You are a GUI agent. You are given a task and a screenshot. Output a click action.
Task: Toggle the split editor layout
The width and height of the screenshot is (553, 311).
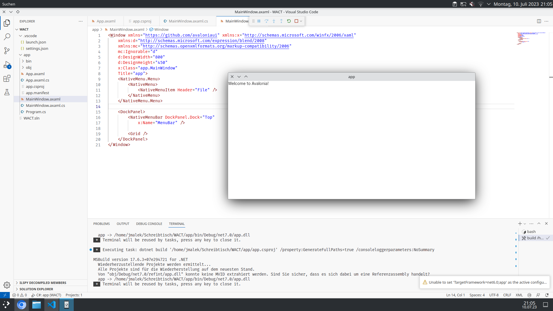coord(539,21)
